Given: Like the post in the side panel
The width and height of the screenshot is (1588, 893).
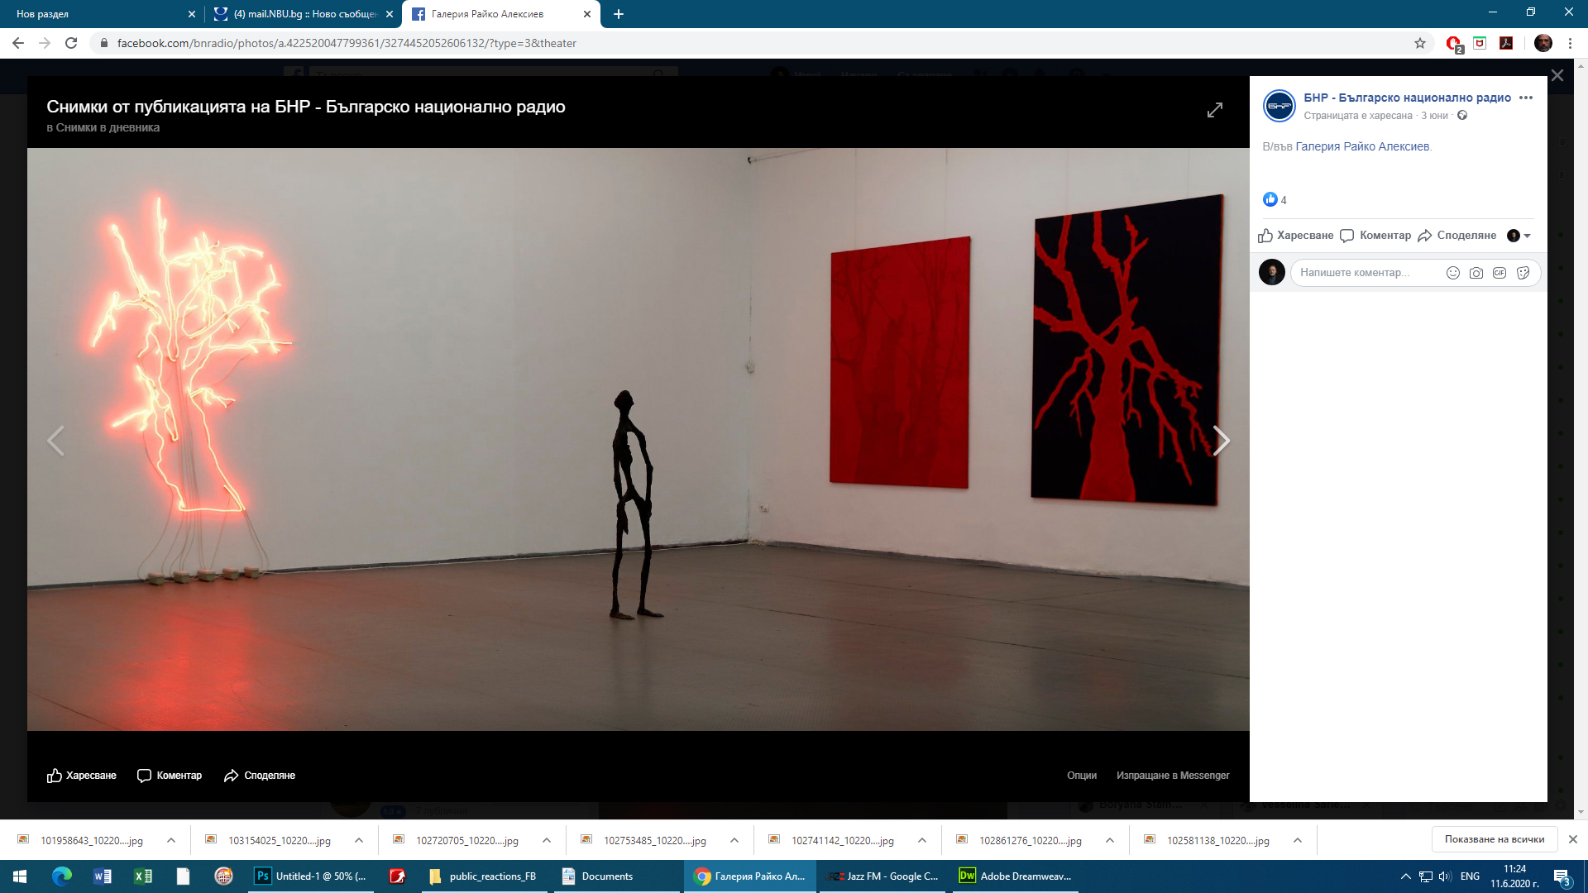Looking at the screenshot, I should [1296, 236].
